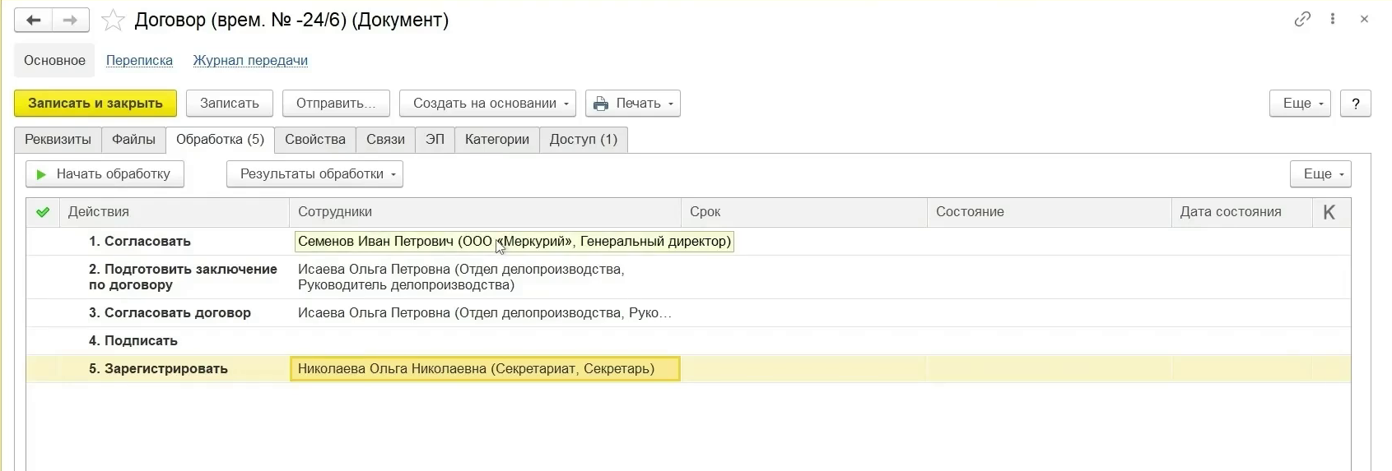Click the question mark help button
Viewport: 1392px width, 471px height.
pyautogui.click(x=1355, y=104)
